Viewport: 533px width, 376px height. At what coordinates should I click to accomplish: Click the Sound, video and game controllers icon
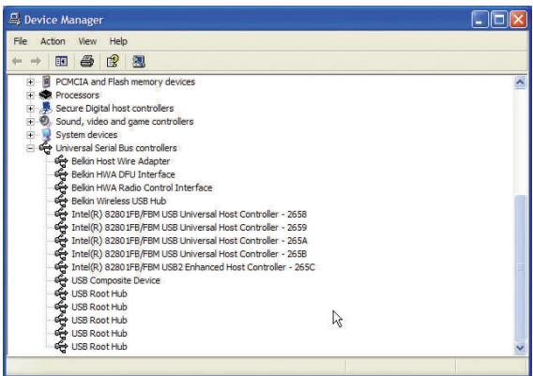pyautogui.click(x=46, y=121)
